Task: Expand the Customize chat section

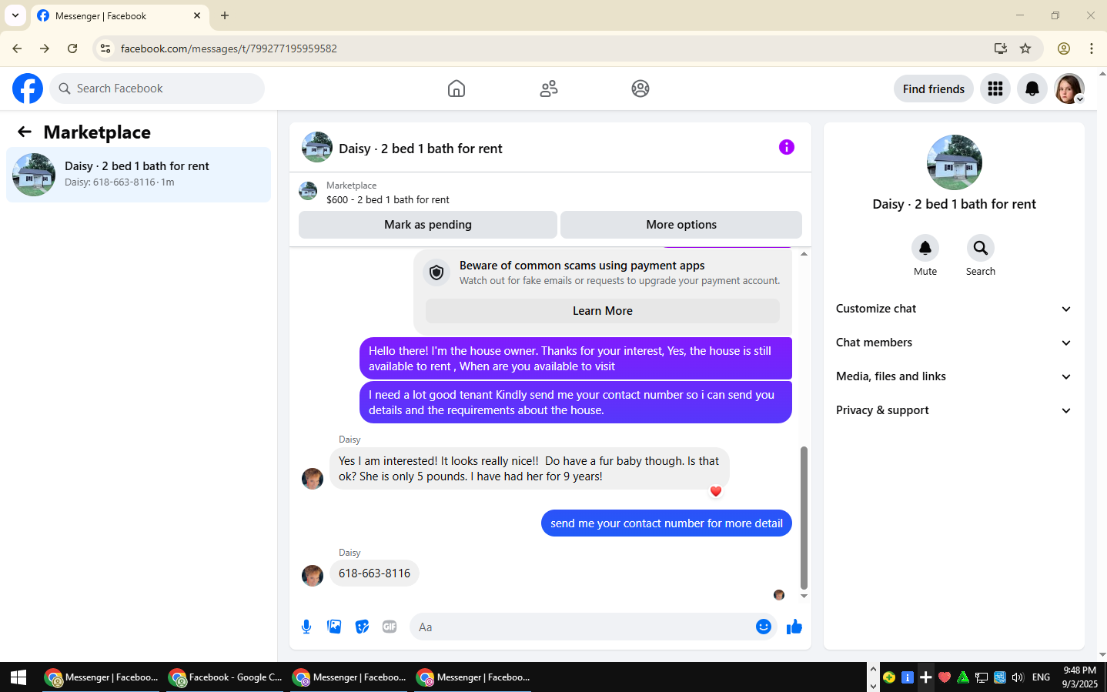Action: coord(954,309)
